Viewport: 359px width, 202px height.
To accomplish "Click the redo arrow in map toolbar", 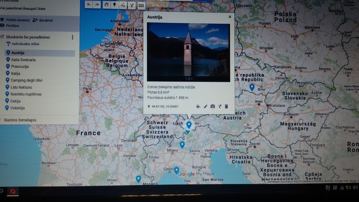I will 97,4.
